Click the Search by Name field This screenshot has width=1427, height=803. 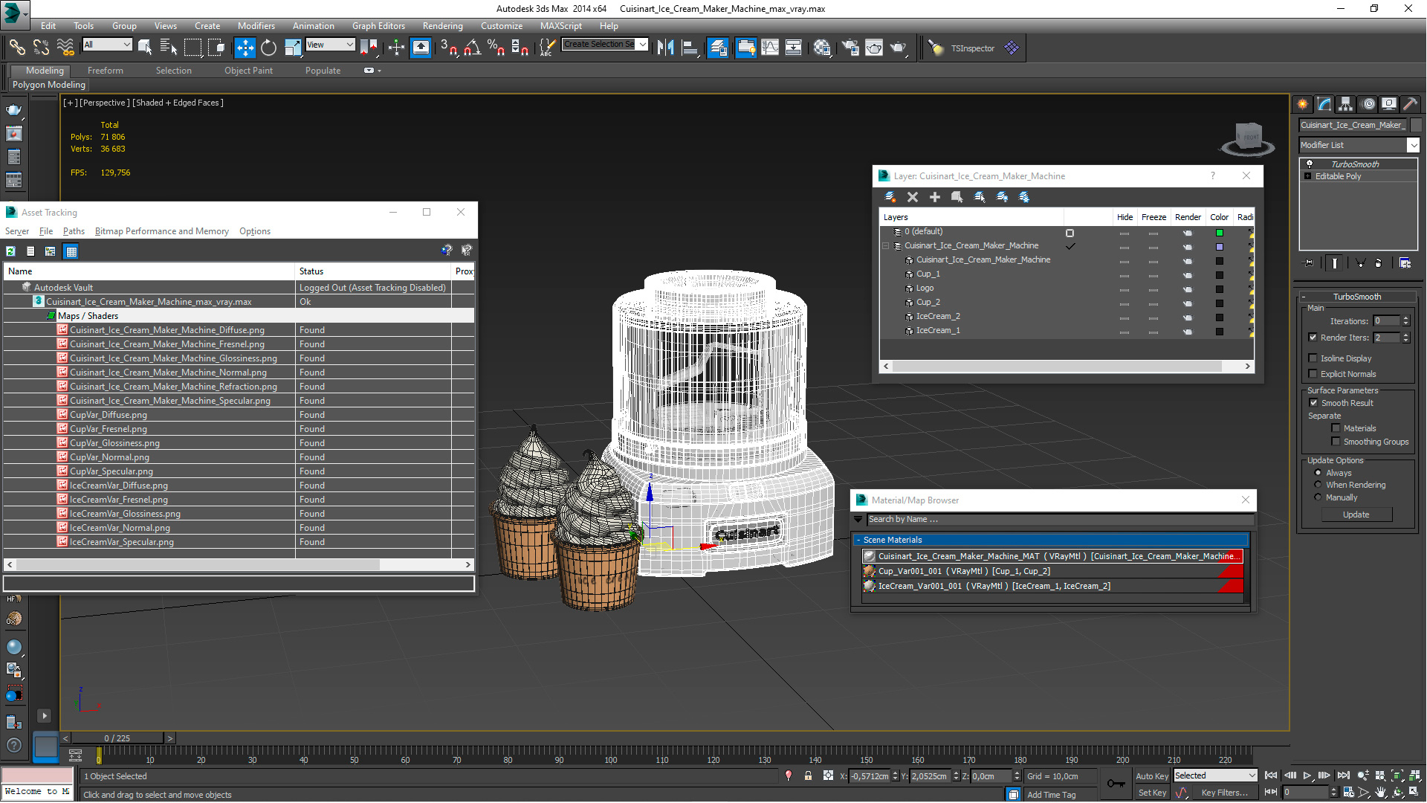[1061, 520]
